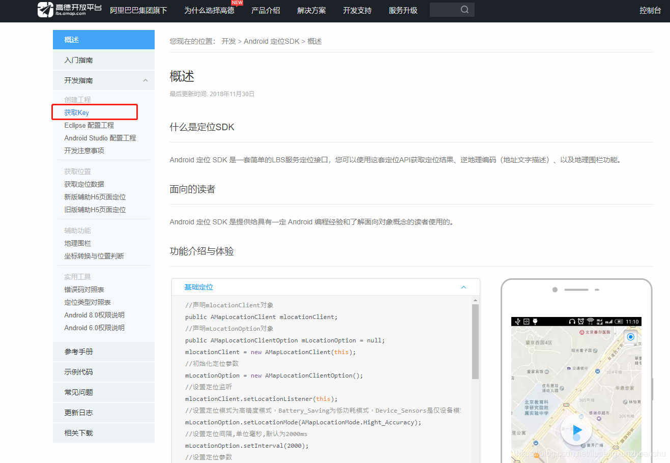Viewport: 670px width, 463px height.
Task: Click Android 定位SDK in breadcrumb
Action: click(x=272, y=41)
